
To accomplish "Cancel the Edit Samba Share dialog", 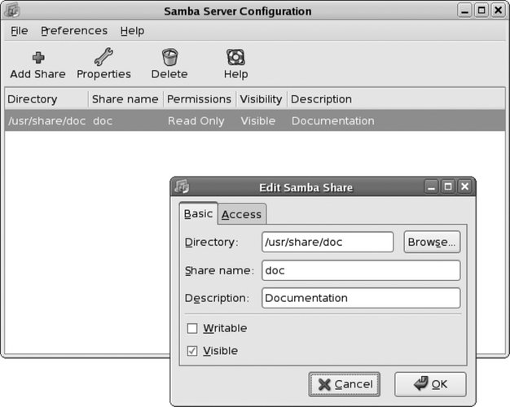I will [x=344, y=384].
